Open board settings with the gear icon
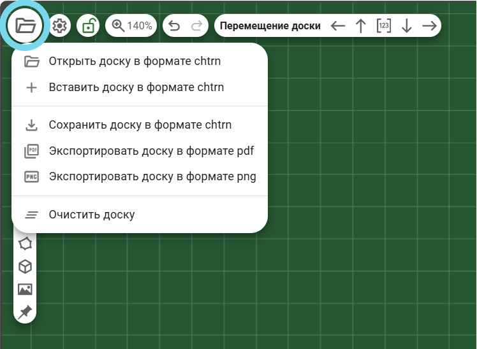Screen dimensions: 477x349 click(x=60, y=26)
